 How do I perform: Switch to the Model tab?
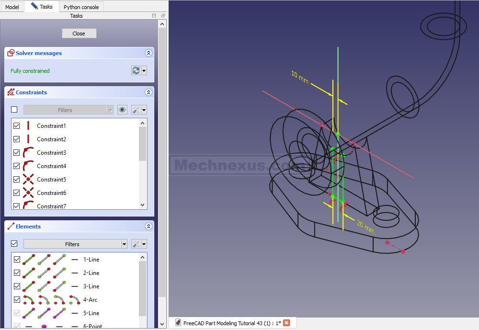click(12, 7)
